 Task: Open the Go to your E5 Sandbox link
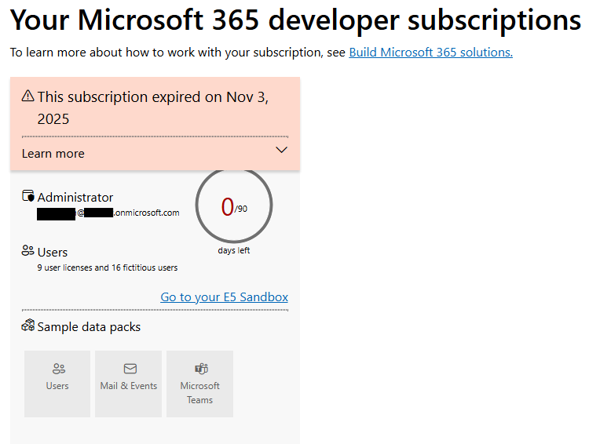coord(225,297)
